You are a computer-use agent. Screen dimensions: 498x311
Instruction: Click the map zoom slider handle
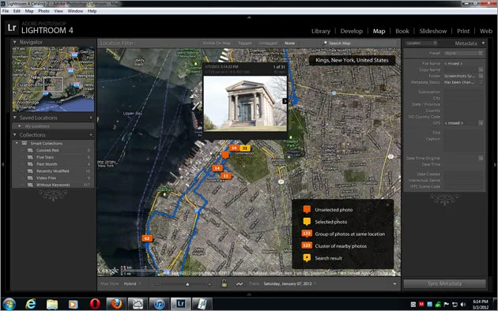[x=187, y=284]
